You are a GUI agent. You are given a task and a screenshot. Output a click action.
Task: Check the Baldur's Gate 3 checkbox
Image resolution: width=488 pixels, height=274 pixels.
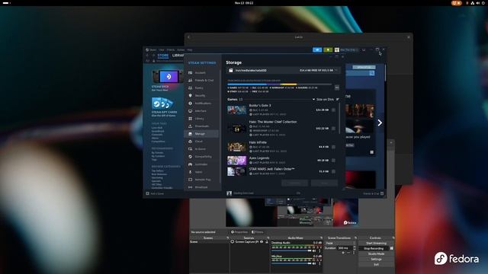[334, 110]
